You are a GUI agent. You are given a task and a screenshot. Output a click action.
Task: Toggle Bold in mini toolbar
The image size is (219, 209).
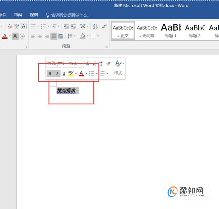(x=50, y=73)
